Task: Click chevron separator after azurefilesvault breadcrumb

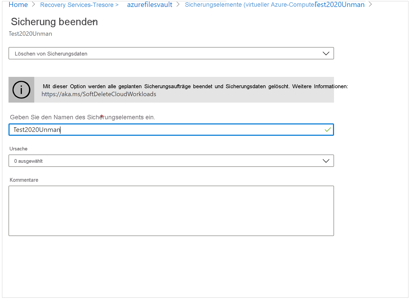Action: tap(178, 4)
